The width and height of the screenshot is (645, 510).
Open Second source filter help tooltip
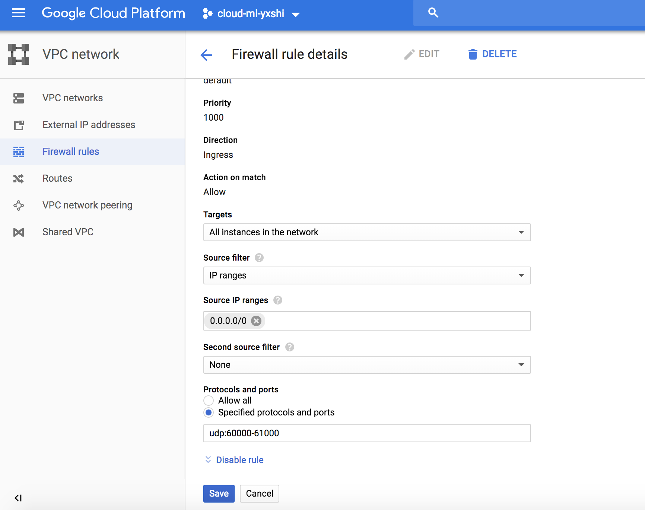290,347
